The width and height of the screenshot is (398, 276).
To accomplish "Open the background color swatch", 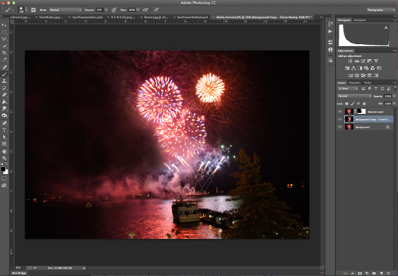I will (6, 172).
